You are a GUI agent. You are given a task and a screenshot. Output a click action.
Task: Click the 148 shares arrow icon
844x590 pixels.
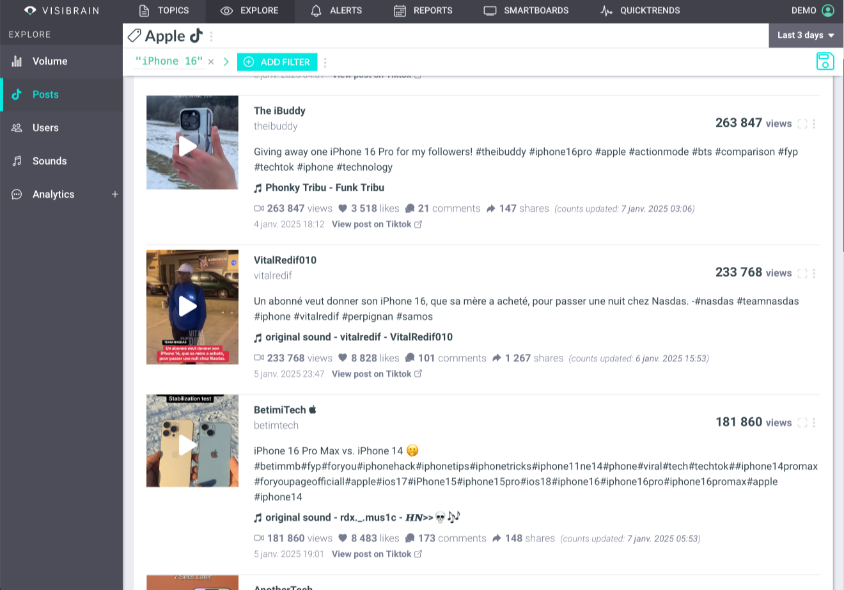click(497, 539)
